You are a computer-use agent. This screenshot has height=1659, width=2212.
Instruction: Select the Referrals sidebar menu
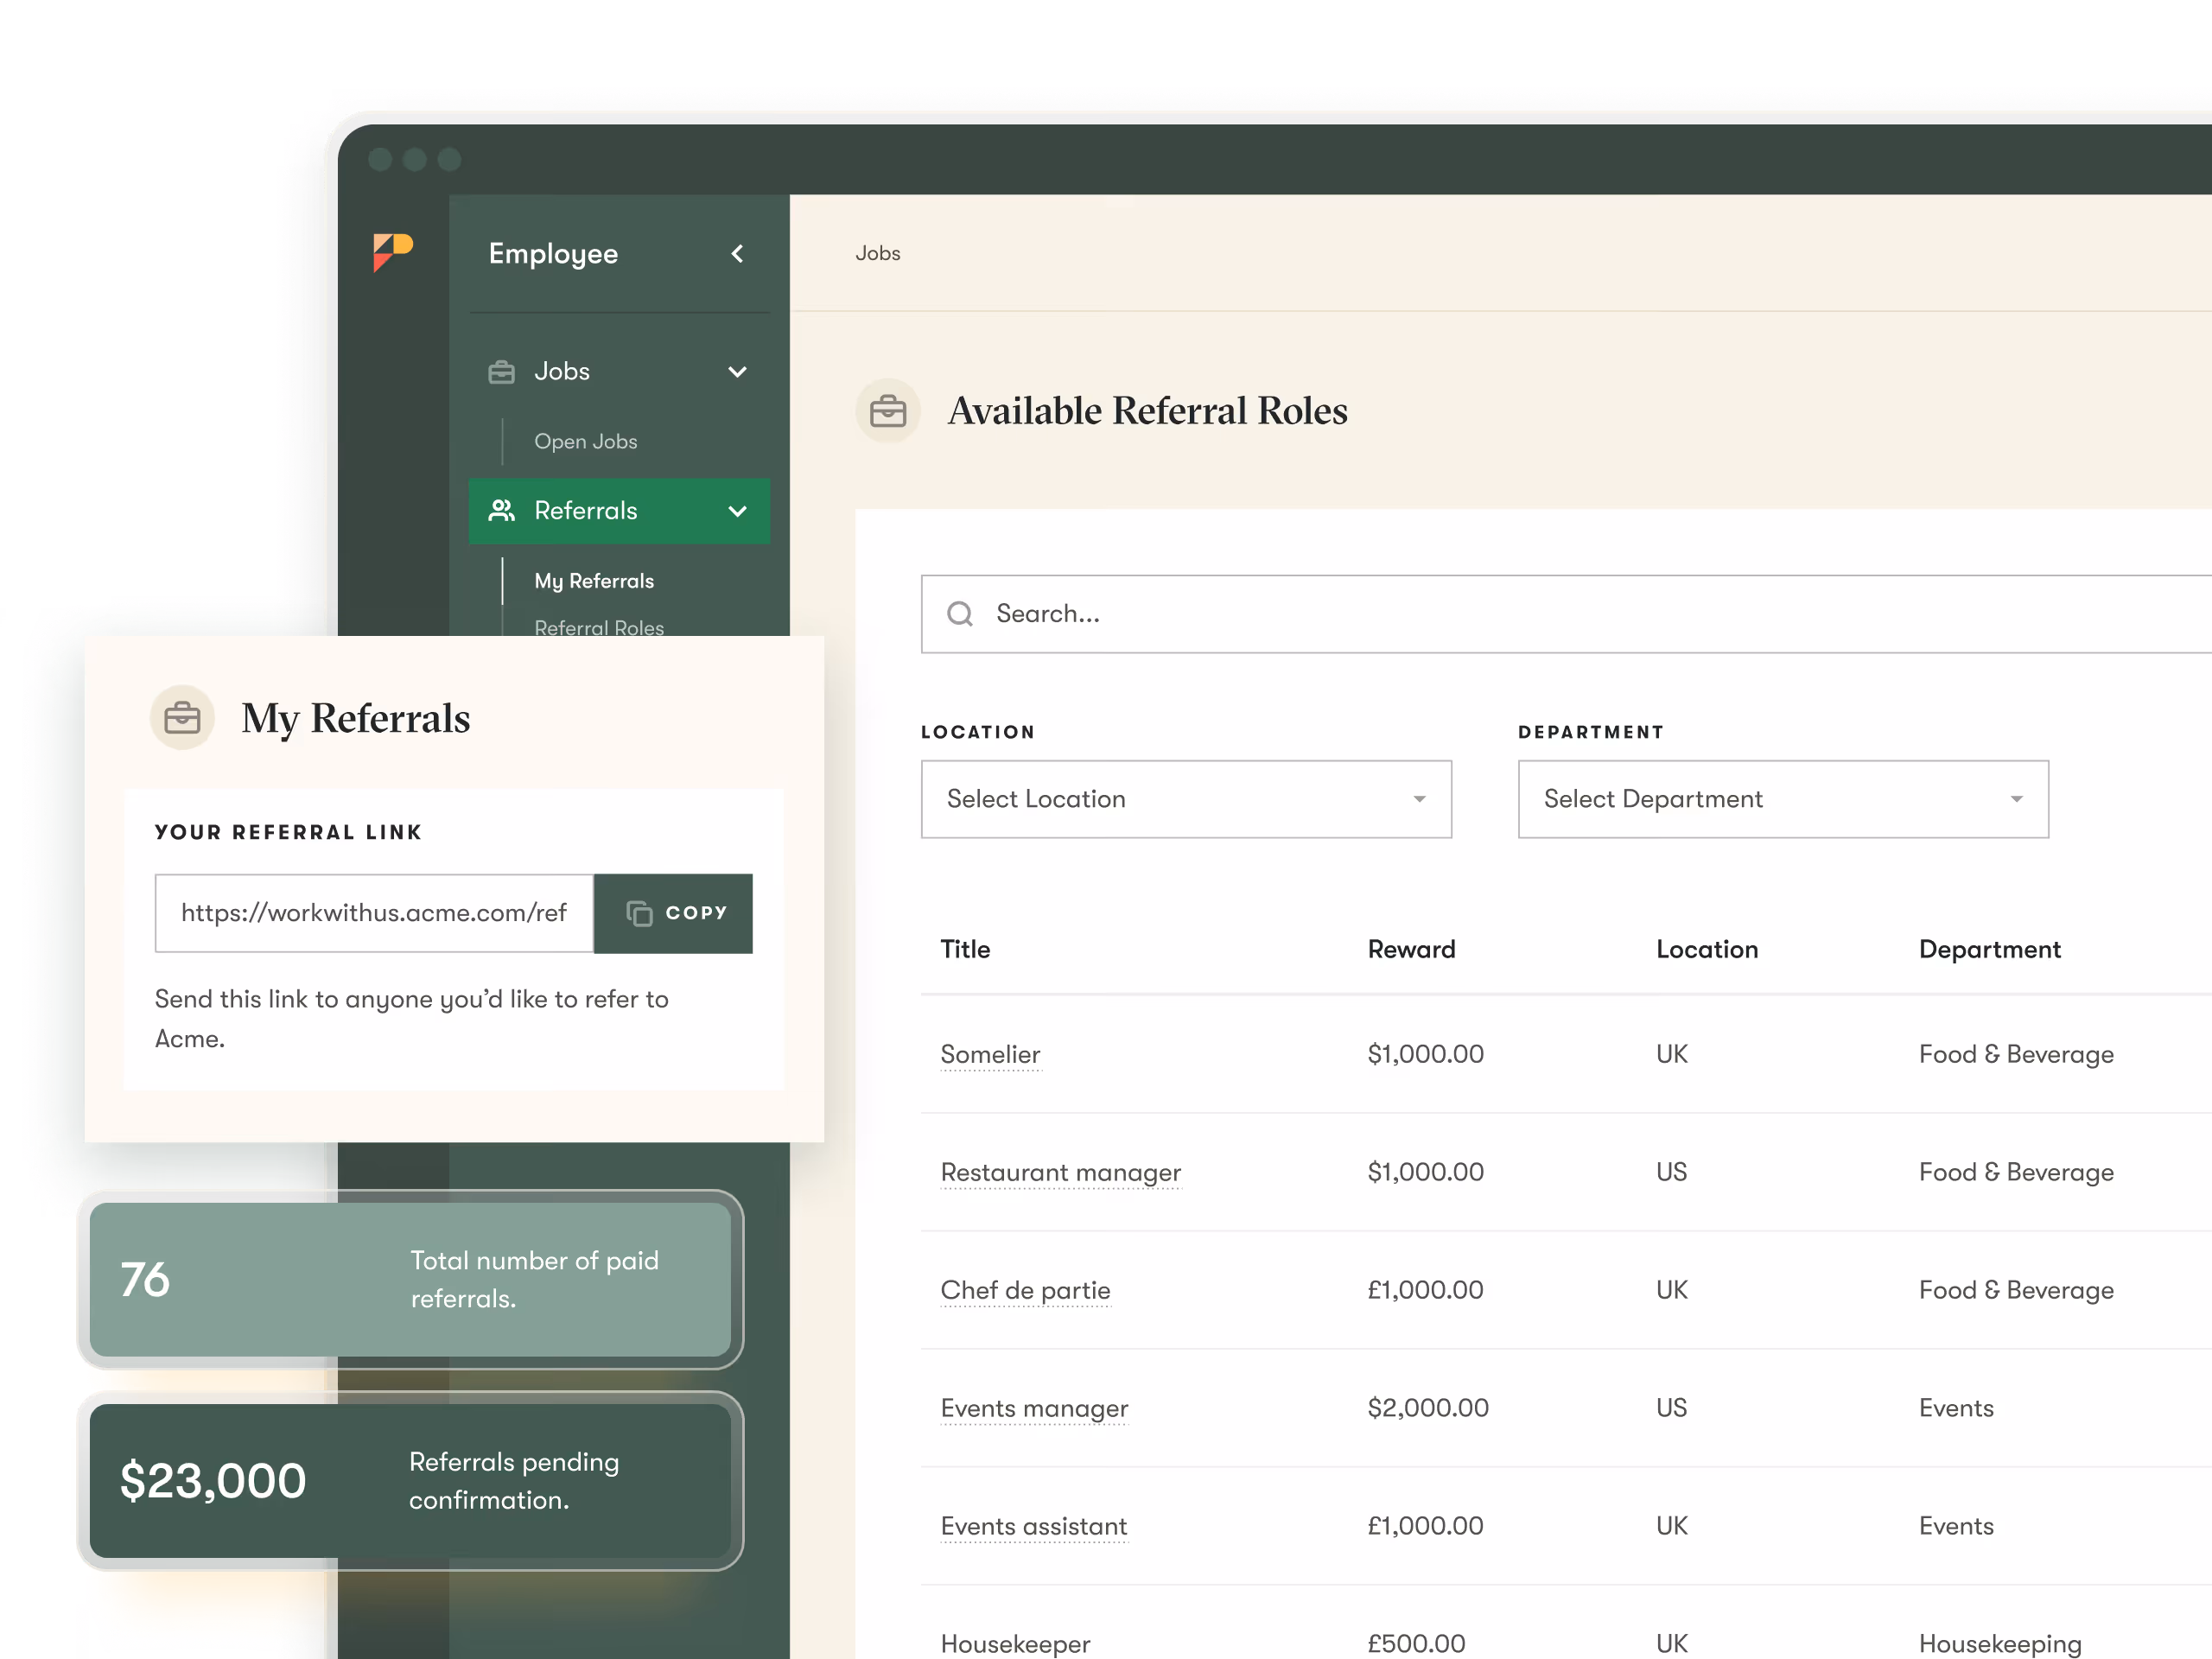click(x=619, y=511)
